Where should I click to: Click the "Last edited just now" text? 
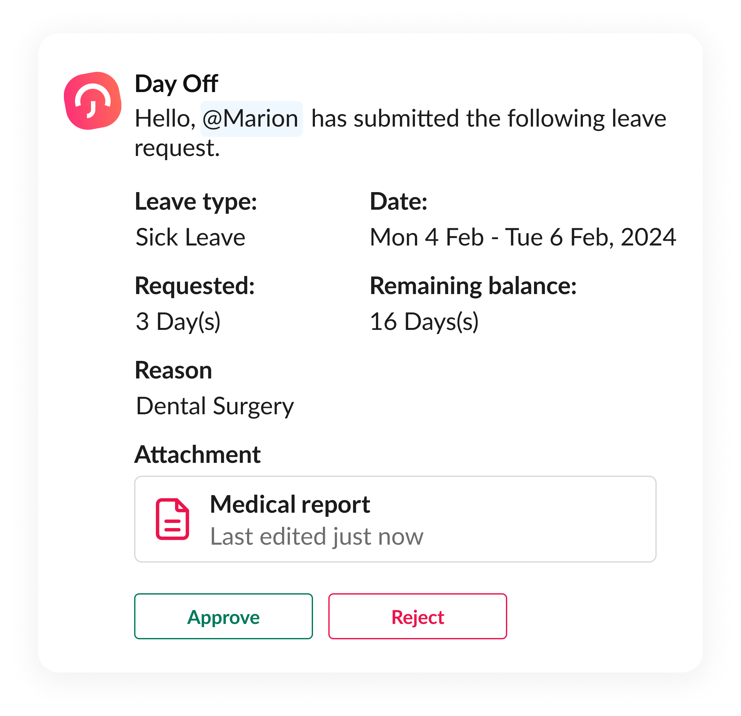[317, 536]
